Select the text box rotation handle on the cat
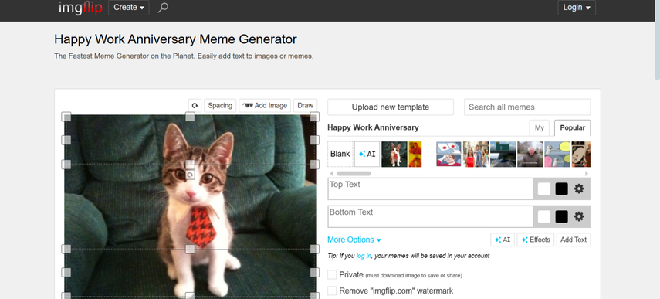660x299 pixels. click(x=190, y=175)
